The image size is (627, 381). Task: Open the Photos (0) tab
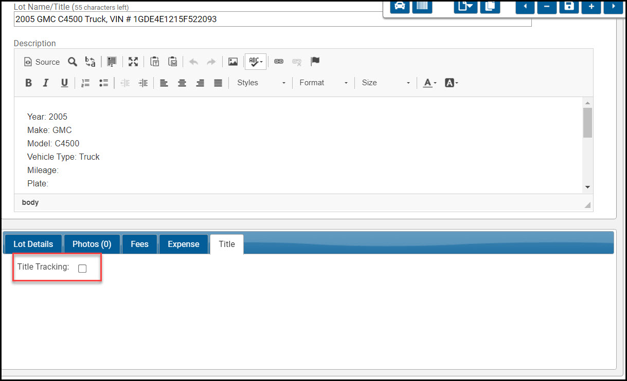[92, 244]
